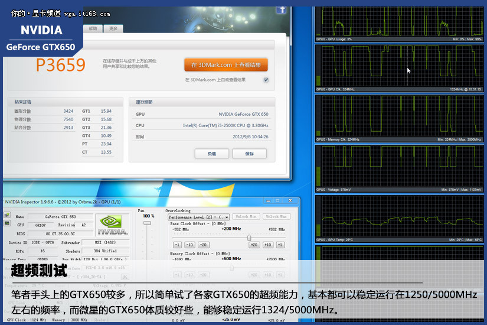Click the -10 Base Clock Offset button
This screenshot has height=325, width=487.
(x=189, y=245)
